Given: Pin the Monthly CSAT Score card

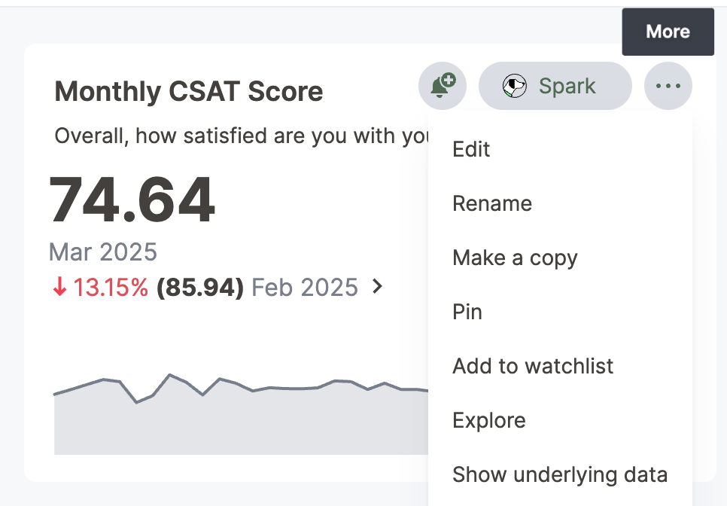Looking at the screenshot, I should 467,312.
